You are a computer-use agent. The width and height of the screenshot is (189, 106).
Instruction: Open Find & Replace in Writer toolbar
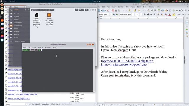pyautogui.click(x=149, y=11)
